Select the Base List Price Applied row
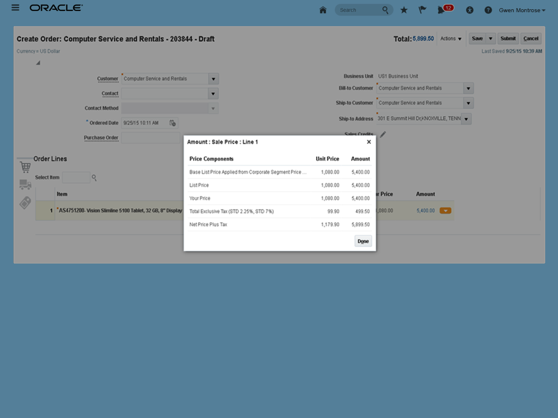This screenshot has width=558, height=418. tap(280, 172)
